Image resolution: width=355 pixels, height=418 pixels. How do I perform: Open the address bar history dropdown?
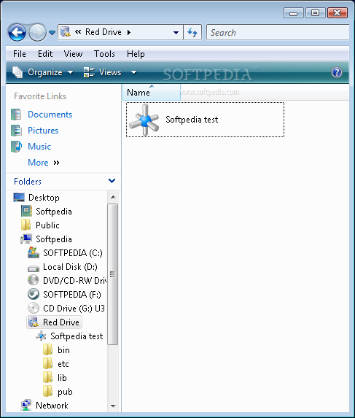pyautogui.click(x=176, y=33)
